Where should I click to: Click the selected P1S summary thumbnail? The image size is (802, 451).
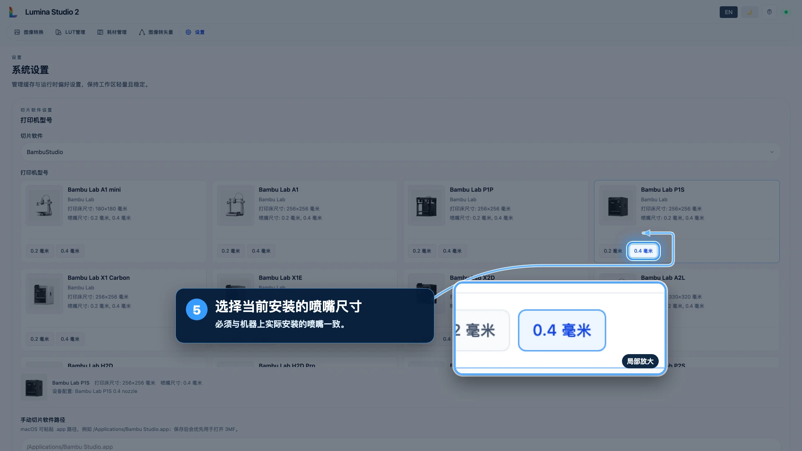34,387
